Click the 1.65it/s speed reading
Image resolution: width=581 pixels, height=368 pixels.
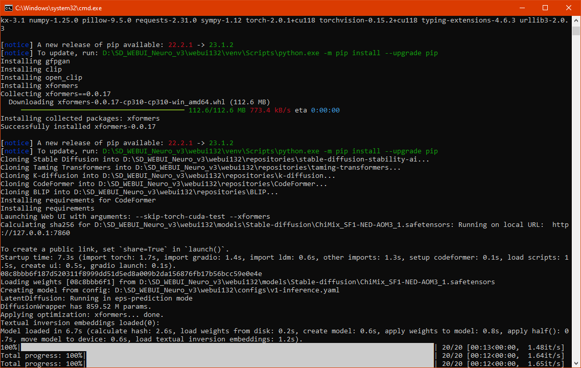coord(544,363)
